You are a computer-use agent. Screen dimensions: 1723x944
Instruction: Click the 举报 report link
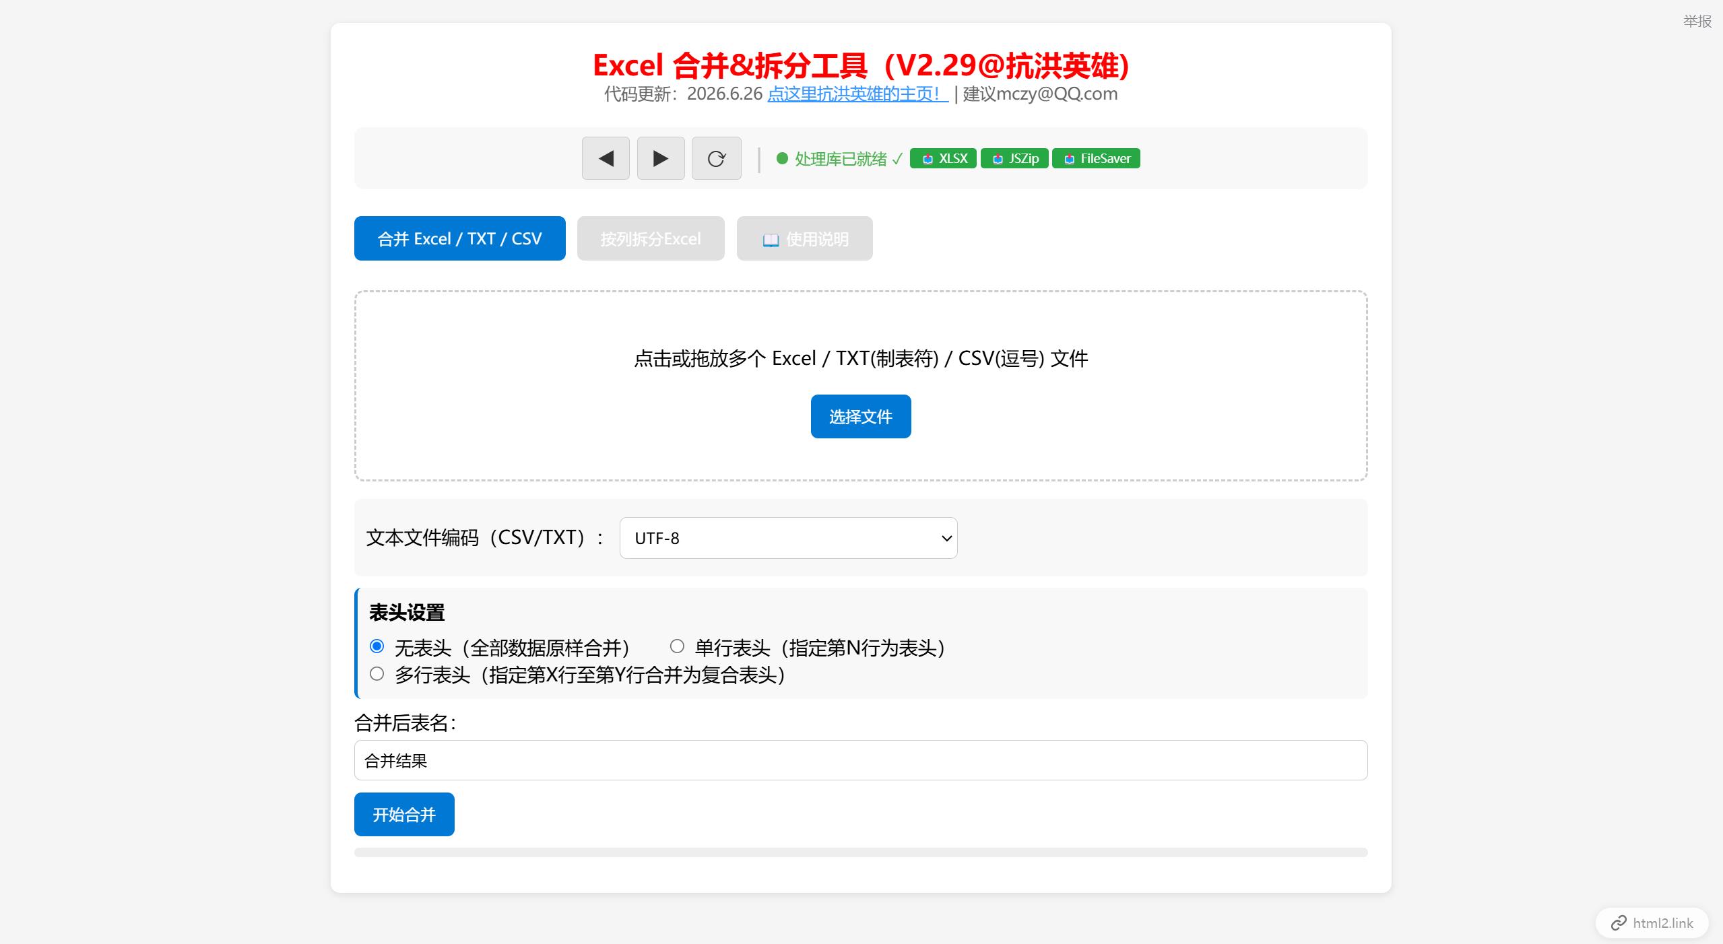point(1697,22)
